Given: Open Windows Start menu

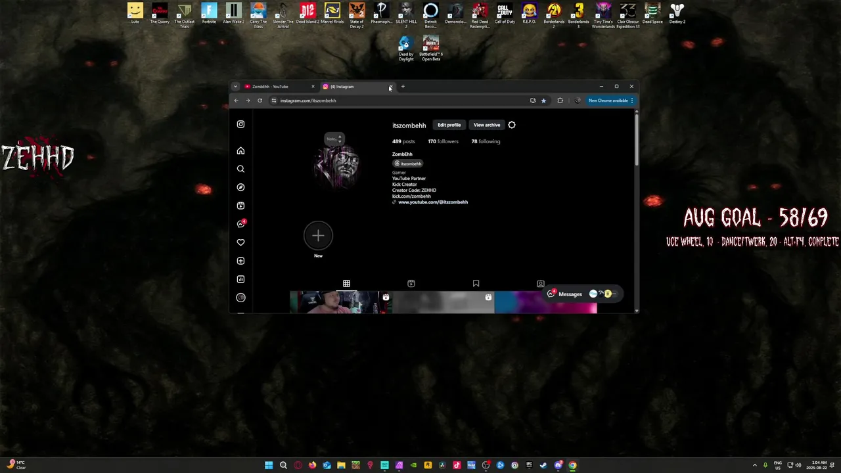Looking at the screenshot, I should coord(269,465).
